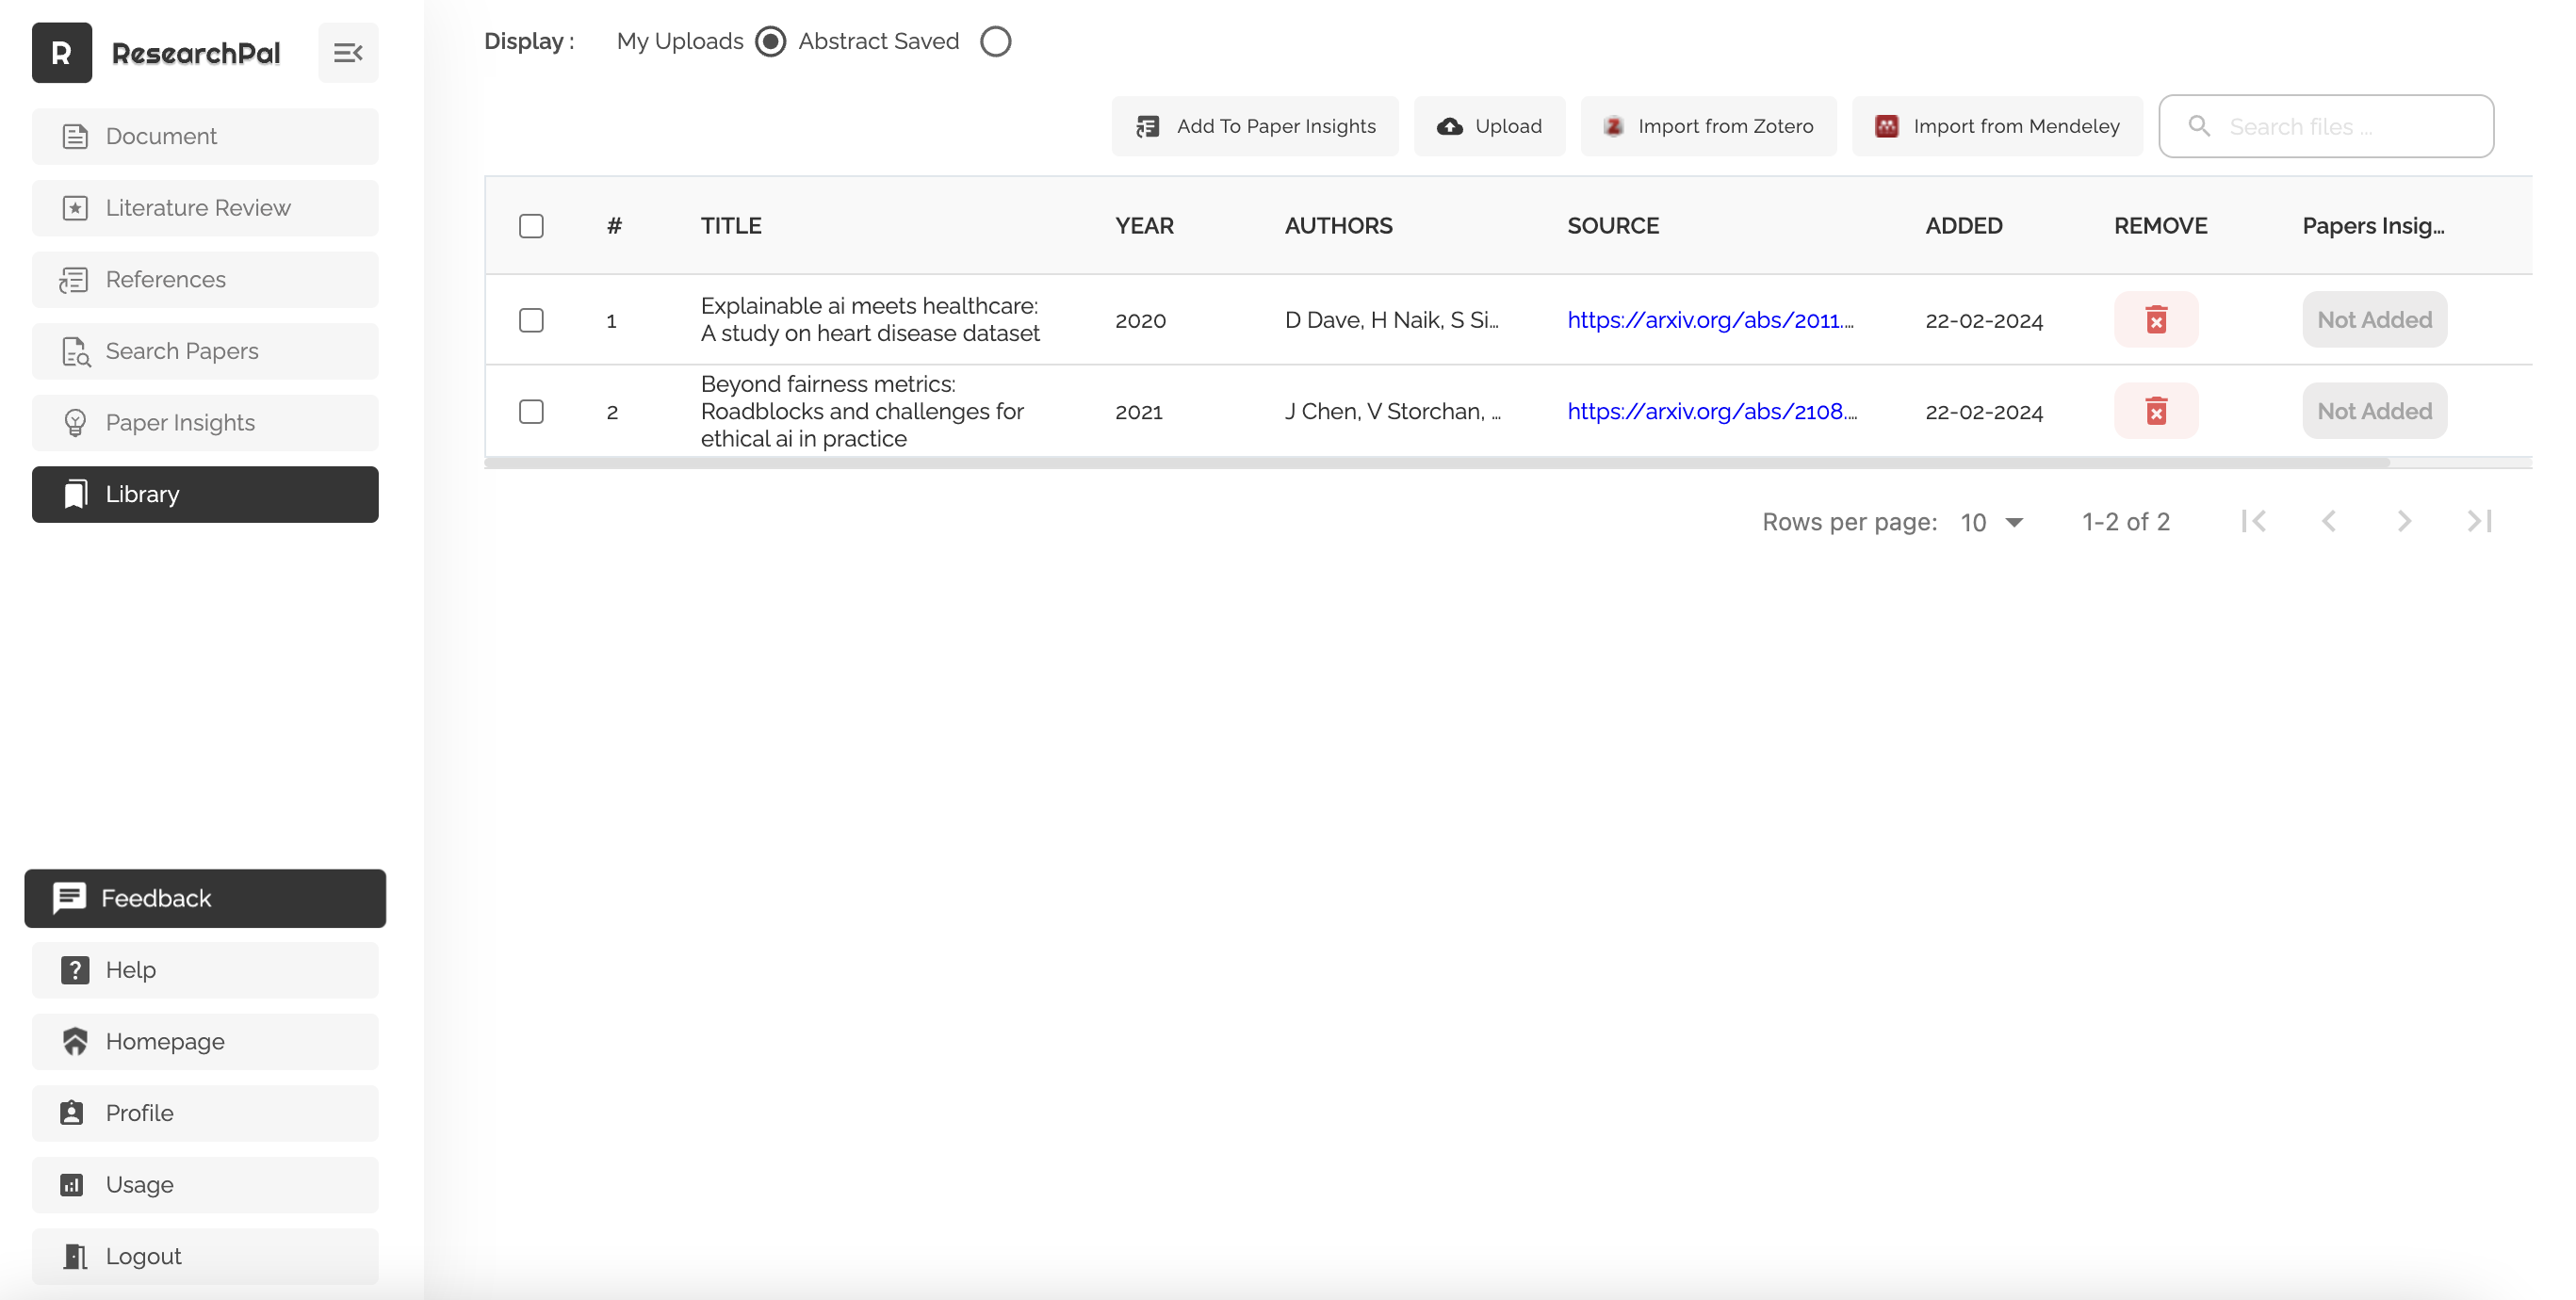Open the Rows per page dropdown
Viewport: 2576px width, 1300px height.
(x=1991, y=522)
